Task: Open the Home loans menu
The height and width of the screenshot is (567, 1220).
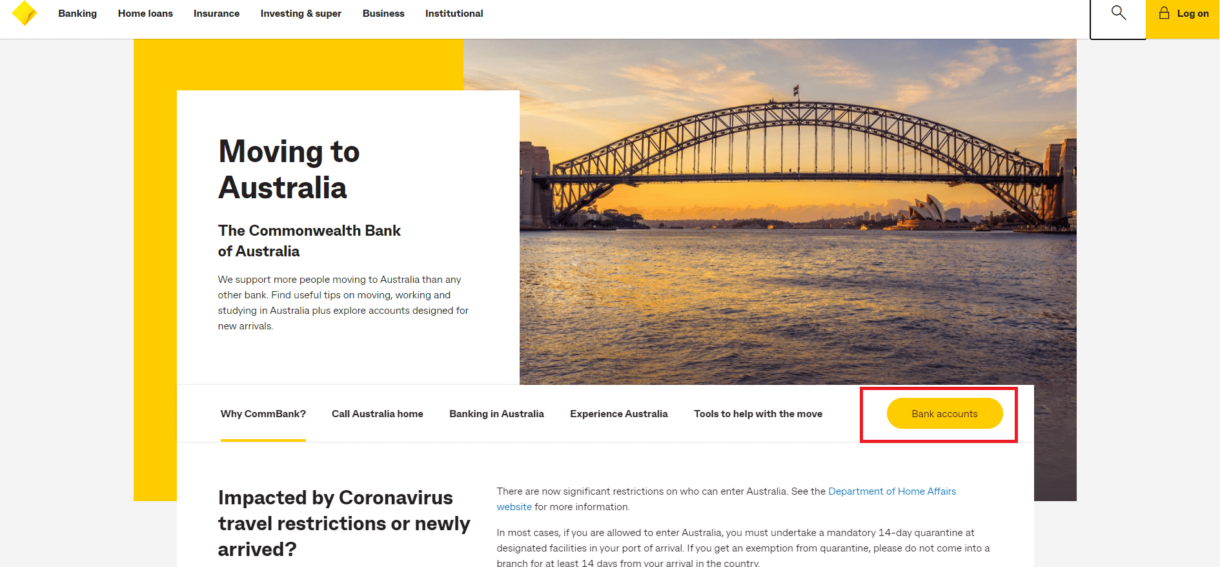Action: (145, 14)
